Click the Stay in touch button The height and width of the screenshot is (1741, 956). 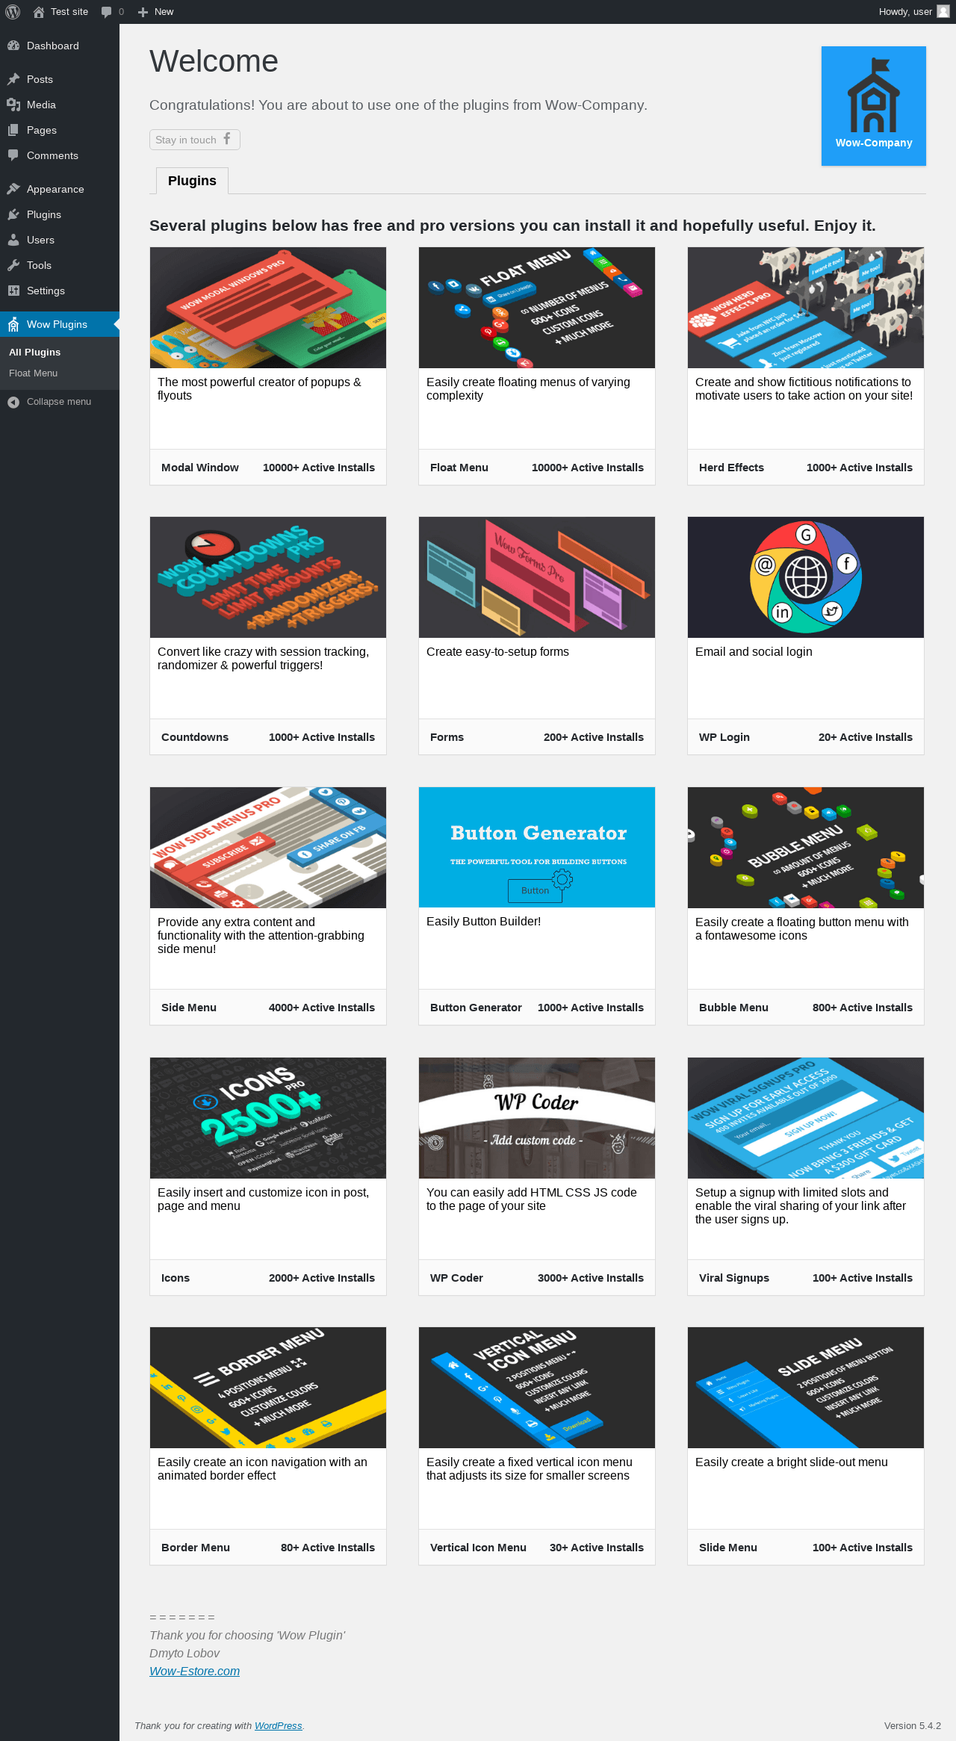195,140
